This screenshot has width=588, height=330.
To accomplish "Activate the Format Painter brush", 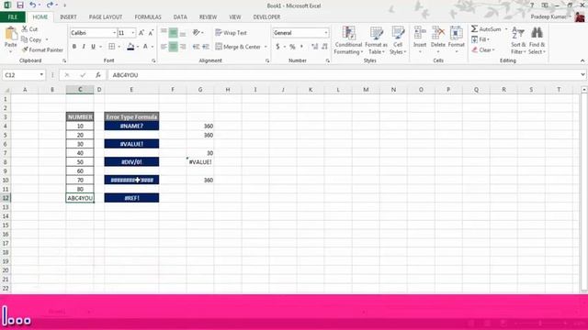I will 25,49.
